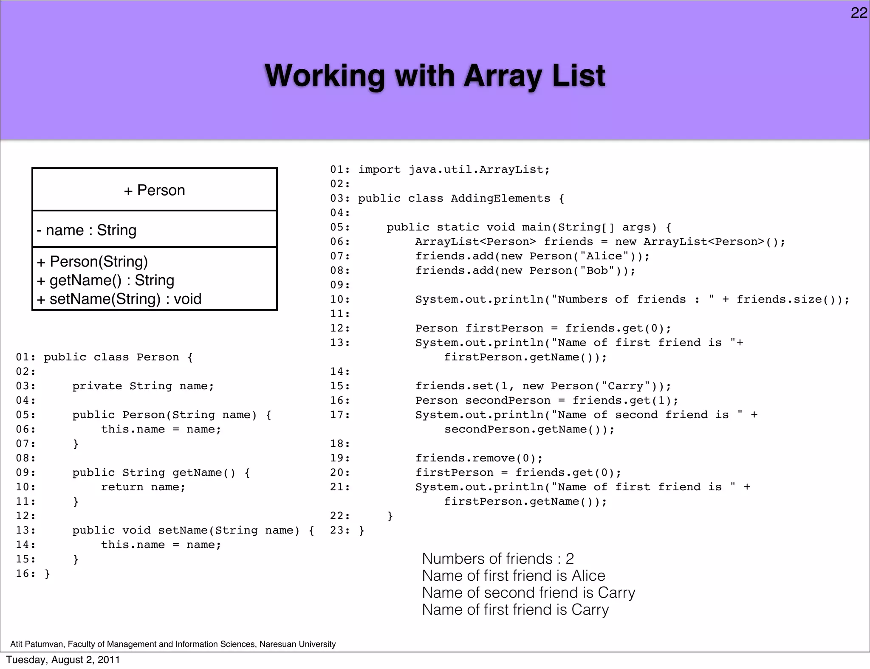Click the output "Name of second friend is Carry"
The image size is (870, 669).
tap(528, 593)
